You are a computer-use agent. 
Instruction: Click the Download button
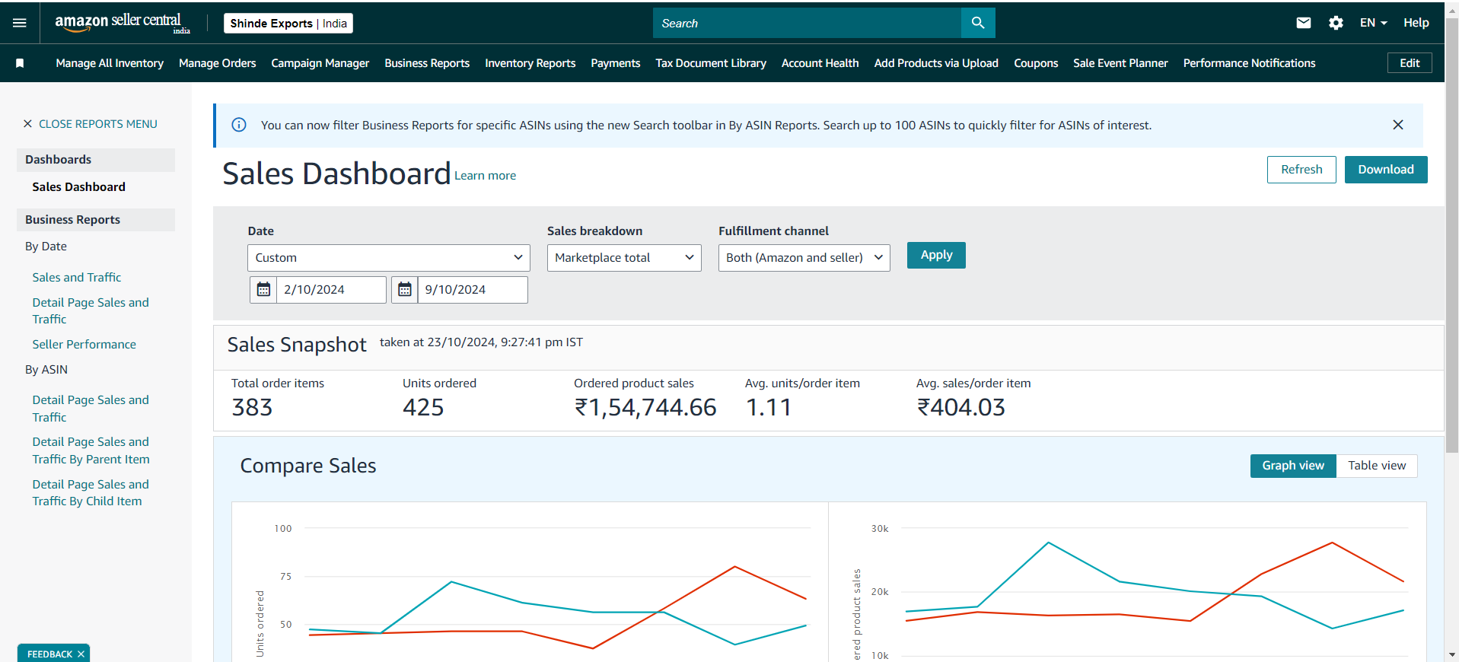coord(1386,170)
